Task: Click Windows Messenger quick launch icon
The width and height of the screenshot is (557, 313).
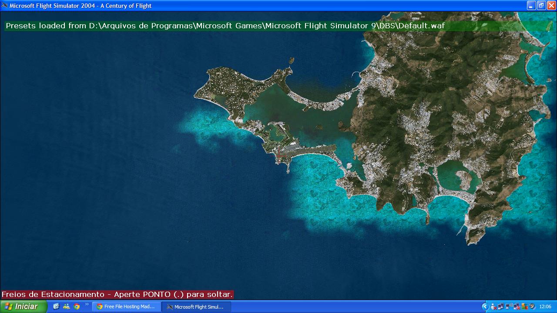Action: pyautogui.click(x=67, y=306)
